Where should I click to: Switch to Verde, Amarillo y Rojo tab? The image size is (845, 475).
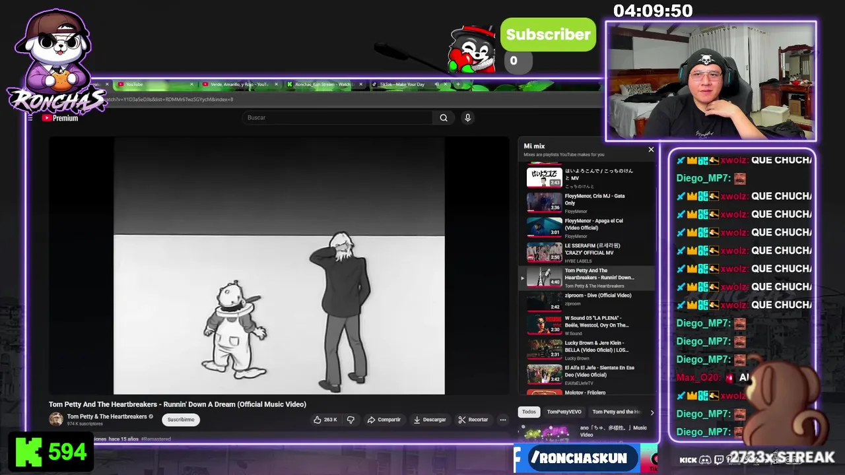240,84
